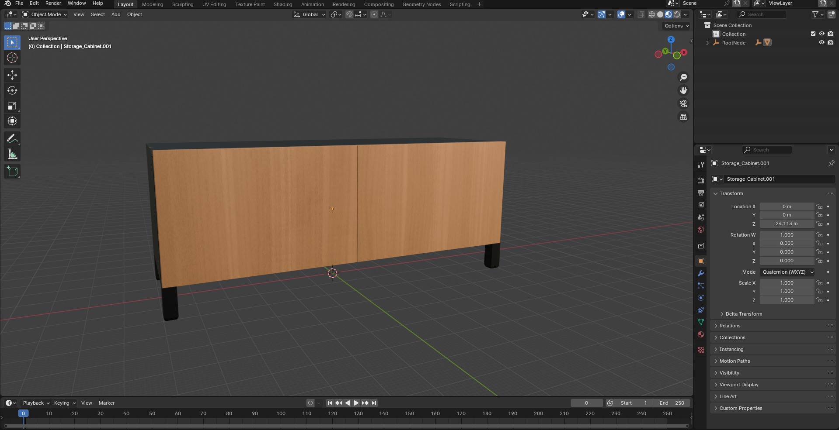This screenshot has width=839, height=430.
Task: Select the Add Cube tool
Action: (12, 172)
